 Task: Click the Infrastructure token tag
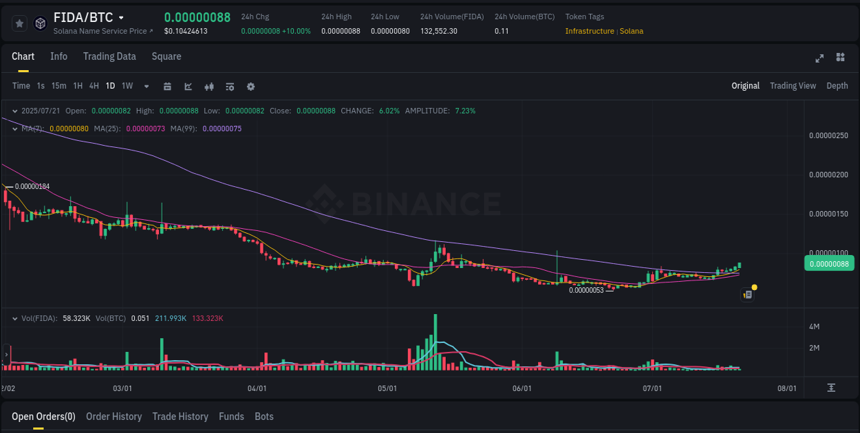pyautogui.click(x=590, y=31)
